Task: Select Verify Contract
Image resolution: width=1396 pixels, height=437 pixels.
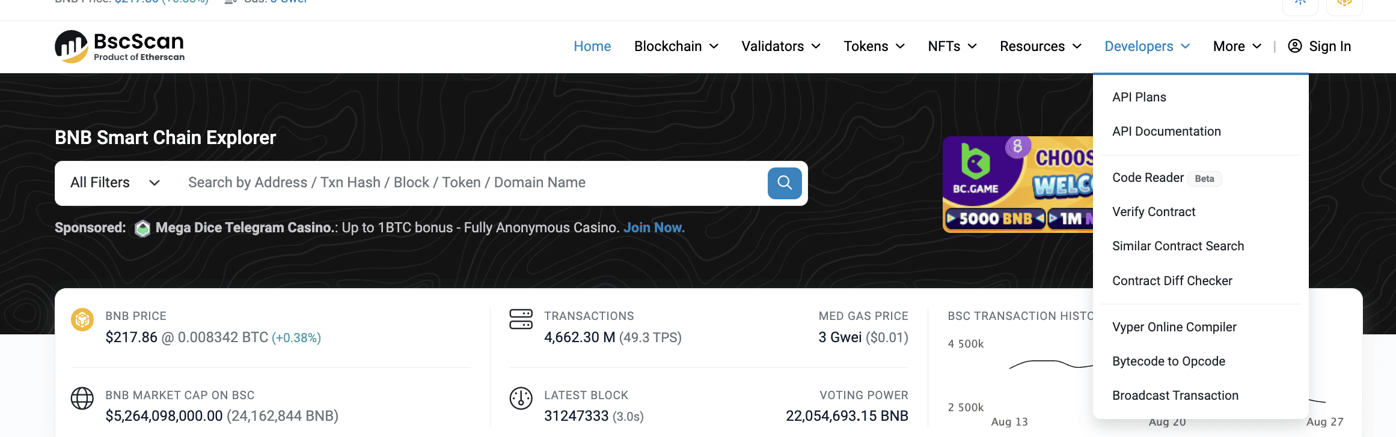Action: (1154, 212)
